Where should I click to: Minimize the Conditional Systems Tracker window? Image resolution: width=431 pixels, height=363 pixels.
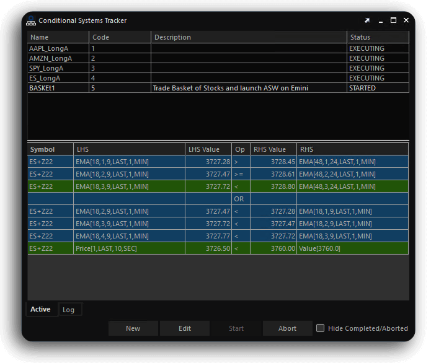[x=380, y=20]
